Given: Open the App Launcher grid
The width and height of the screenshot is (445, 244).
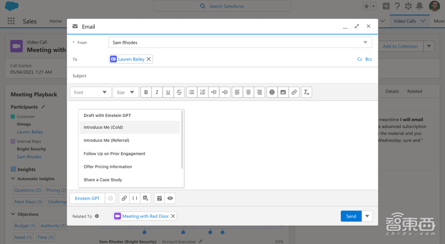Looking at the screenshot, I should click(11, 21).
